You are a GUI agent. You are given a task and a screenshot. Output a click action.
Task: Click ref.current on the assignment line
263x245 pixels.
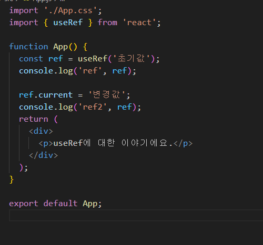[46, 95]
